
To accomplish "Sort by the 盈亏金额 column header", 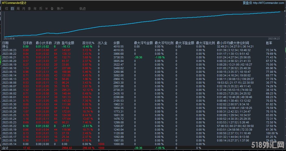I will pos(68,43).
